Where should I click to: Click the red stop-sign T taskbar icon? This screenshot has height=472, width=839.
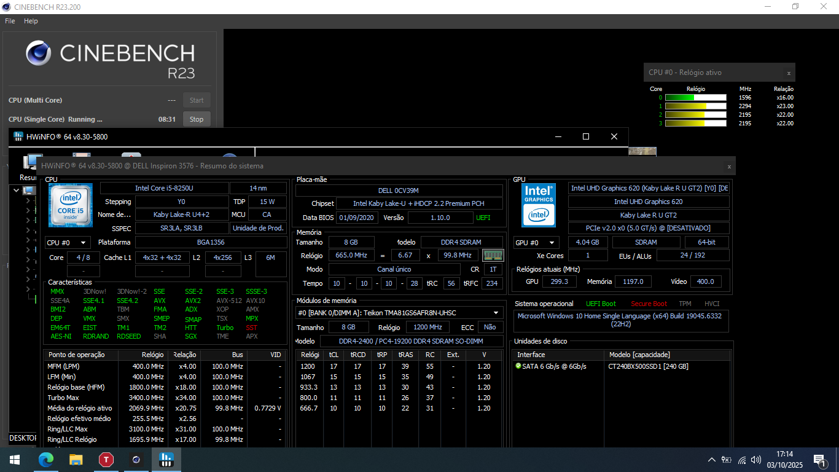point(106,459)
